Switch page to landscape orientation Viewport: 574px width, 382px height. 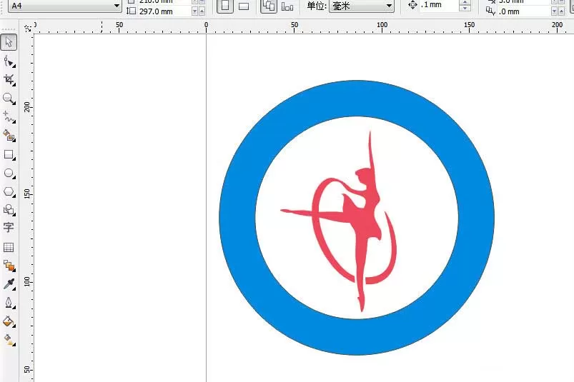pos(244,6)
